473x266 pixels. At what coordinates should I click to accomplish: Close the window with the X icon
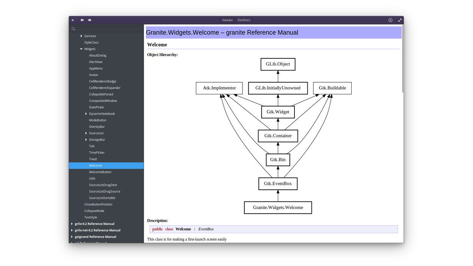pos(73,20)
